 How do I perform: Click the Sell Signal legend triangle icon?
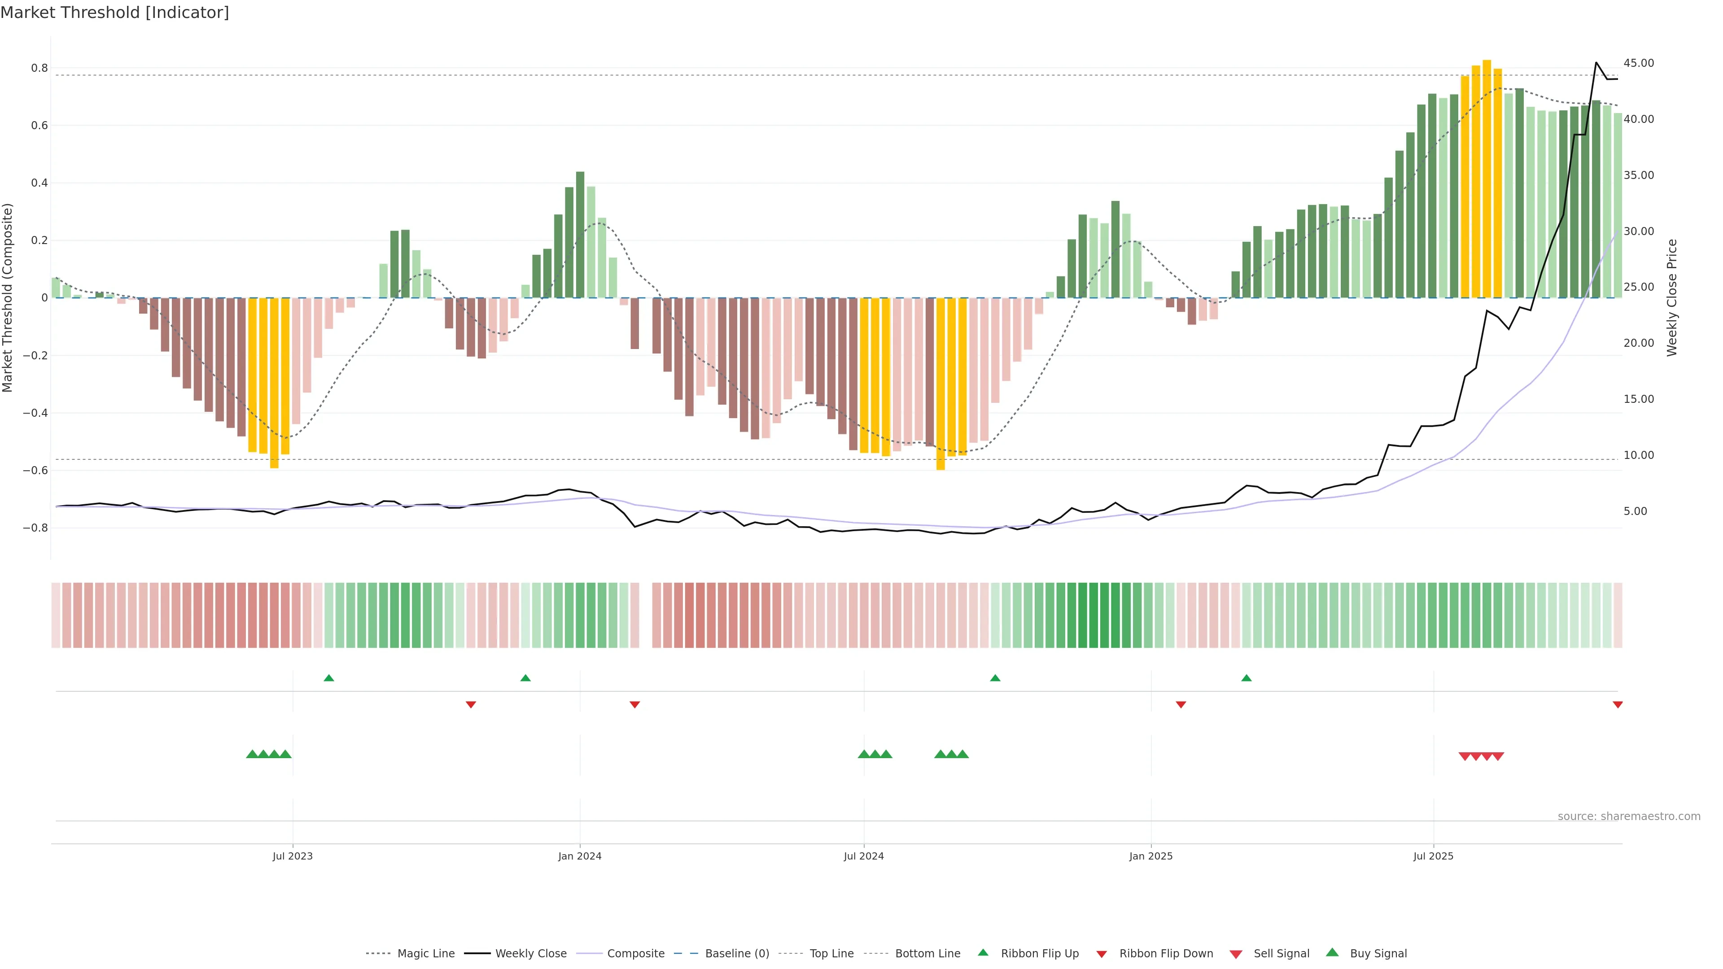coord(1235,954)
